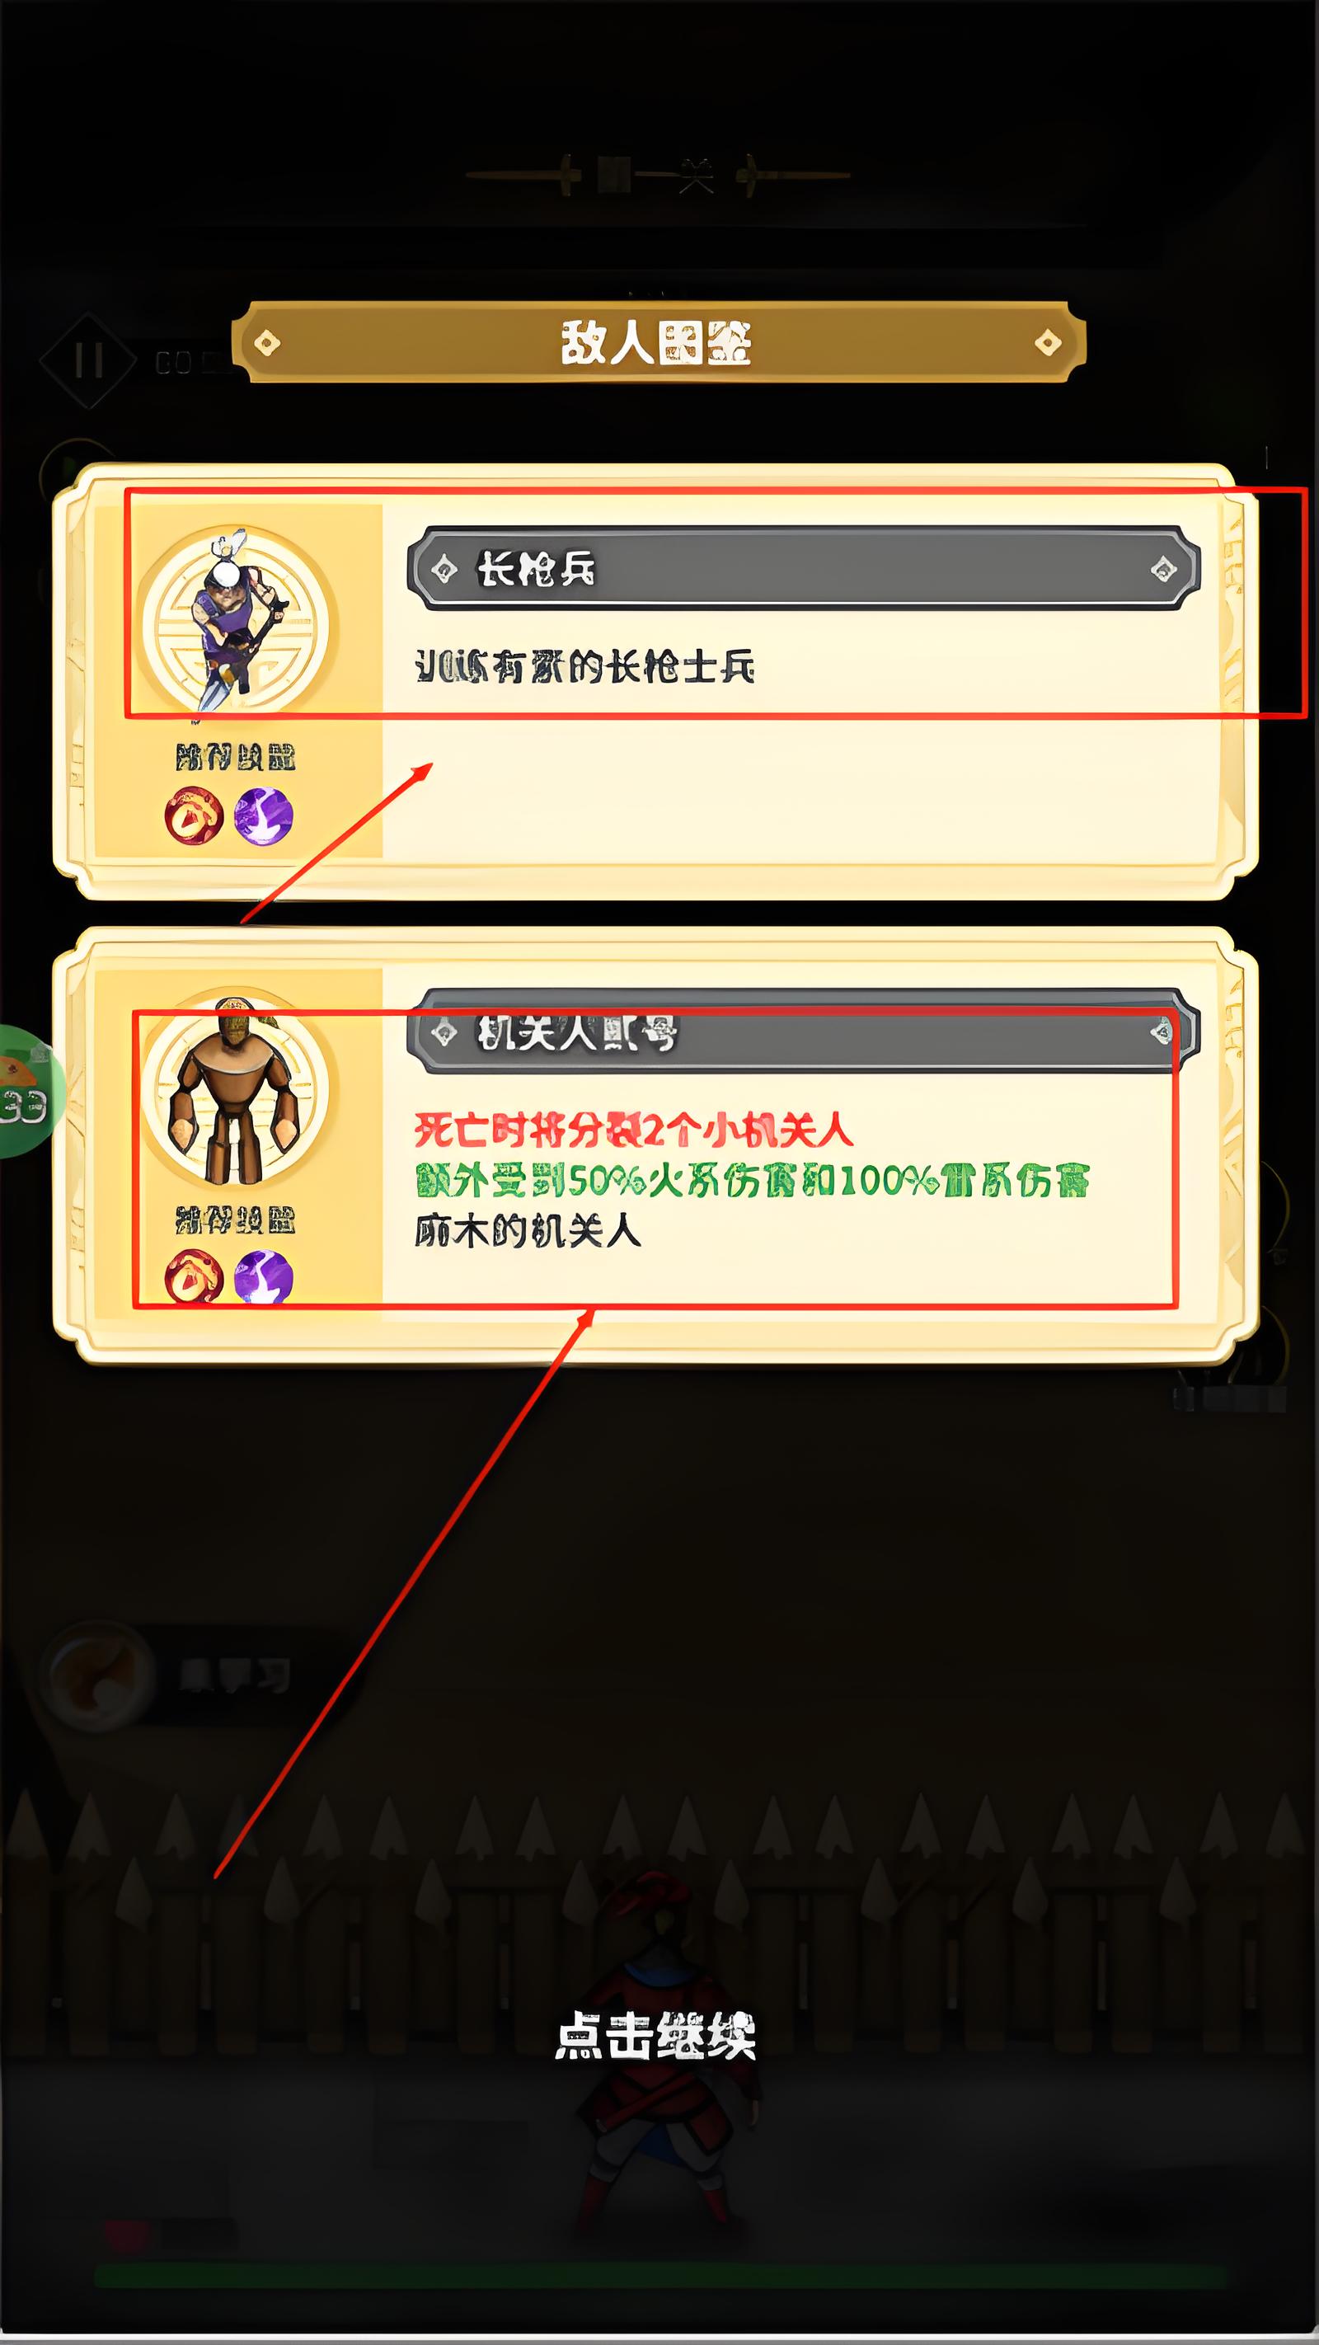The image size is (1319, 2345).
Task: Tap the green 50% fire damage description line
Action: tap(752, 1181)
